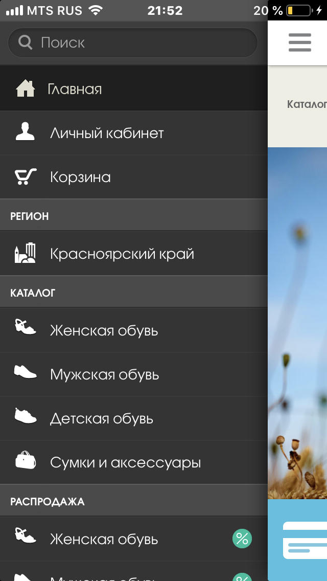Tap the city buildings region icon
This screenshot has width=327, height=581.
(x=25, y=253)
